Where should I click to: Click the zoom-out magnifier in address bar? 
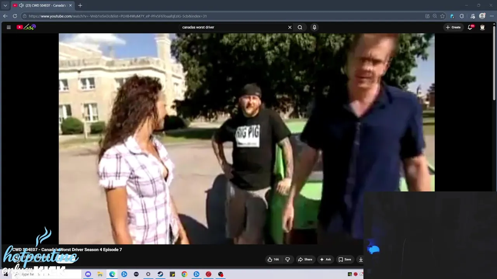[x=435, y=16]
